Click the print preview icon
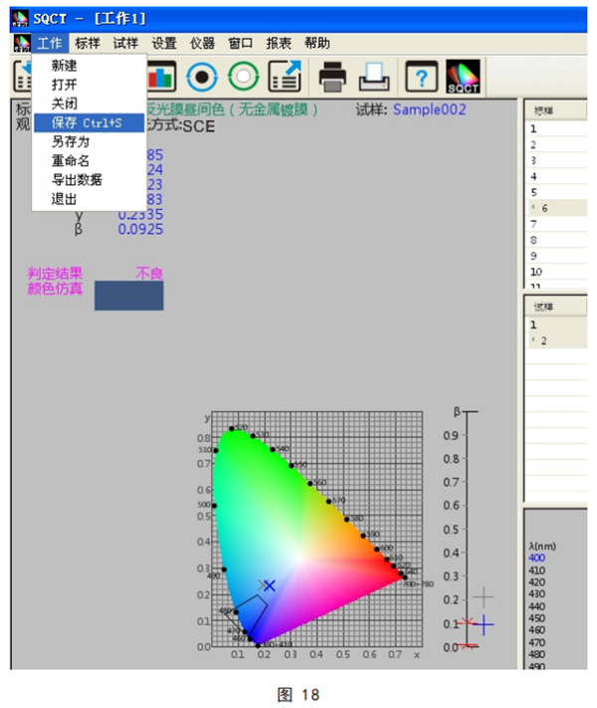The width and height of the screenshot is (597, 708). pyautogui.click(x=374, y=76)
